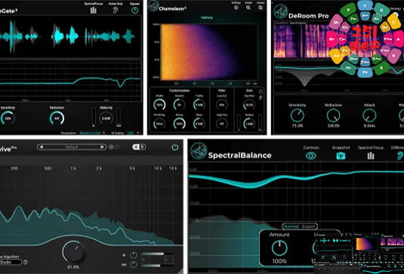Click the Revive Out level knob

click(x=134, y=264)
